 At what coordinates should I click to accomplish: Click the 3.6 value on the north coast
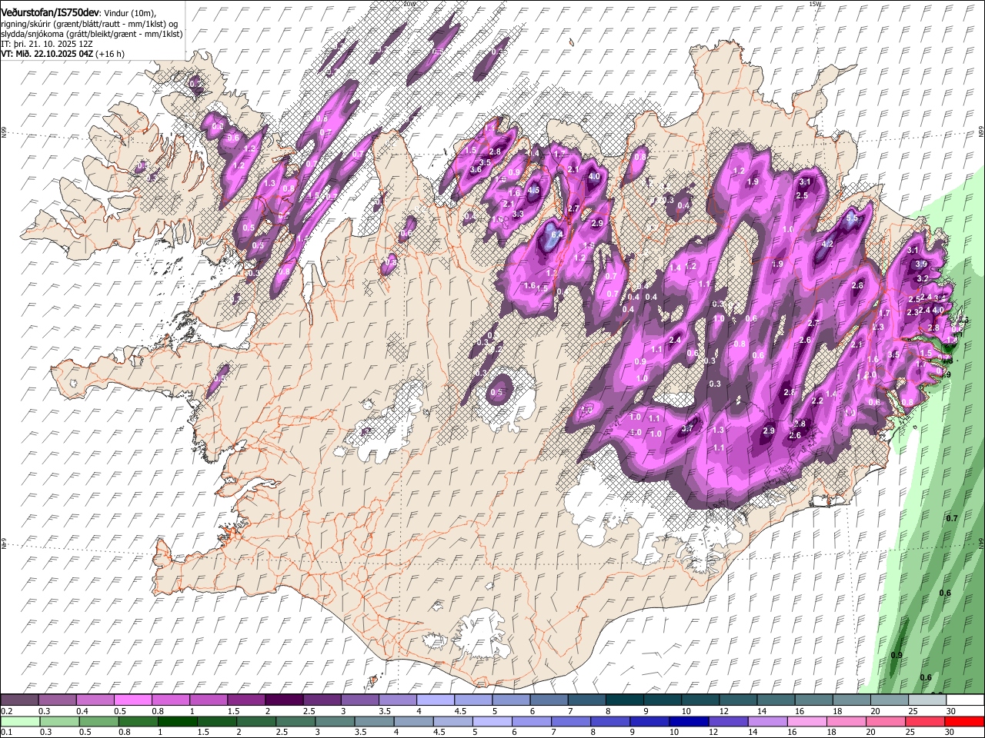click(x=476, y=169)
